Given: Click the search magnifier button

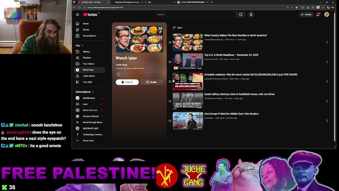Looking at the screenshot, I should (x=241, y=15).
